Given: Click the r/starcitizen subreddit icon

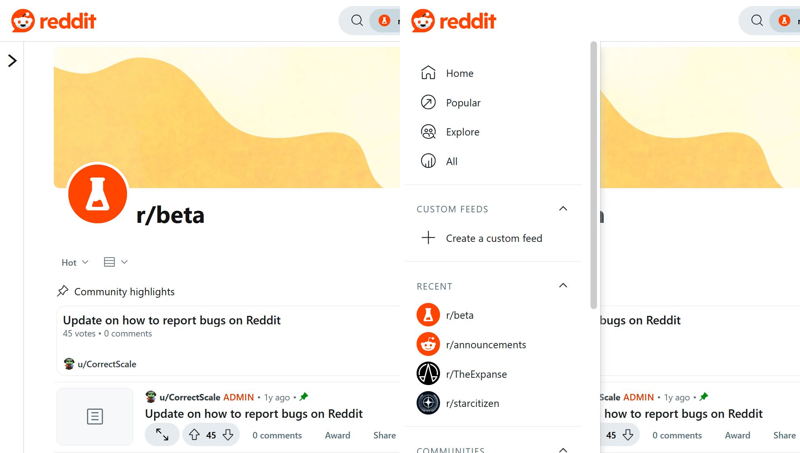Looking at the screenshot, I should point(428,403).
